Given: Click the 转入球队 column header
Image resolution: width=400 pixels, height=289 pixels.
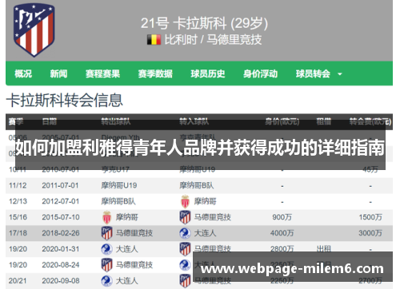Looking at the screenshot, I should tap(194, 122).
